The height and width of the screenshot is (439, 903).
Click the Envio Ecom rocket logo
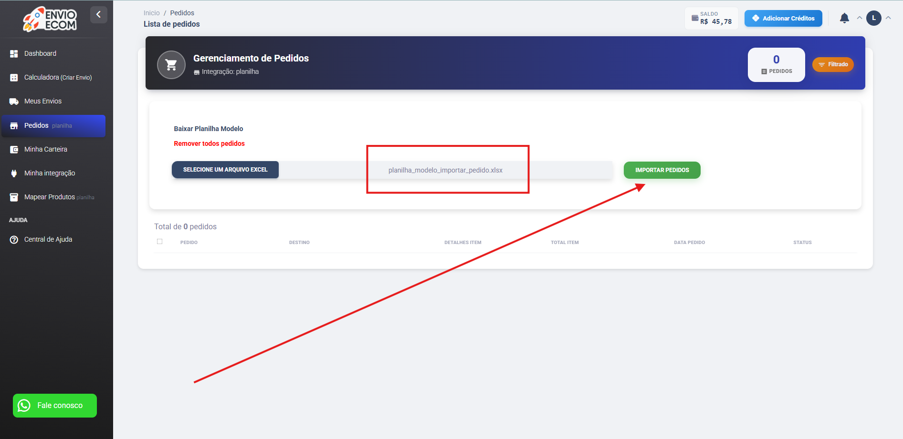[50, 19]
